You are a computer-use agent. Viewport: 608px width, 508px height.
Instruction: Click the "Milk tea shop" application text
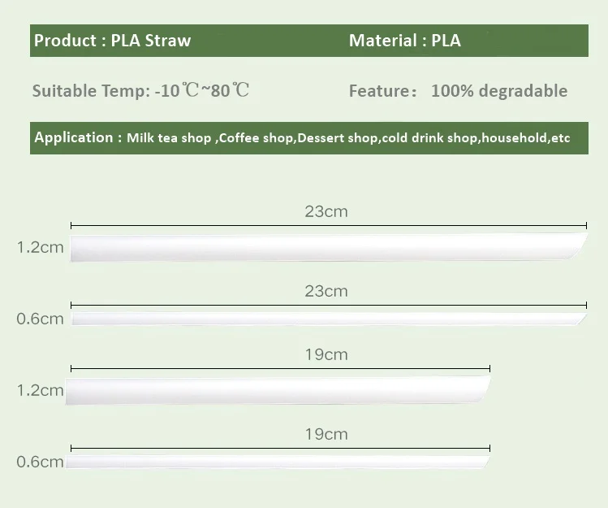pyautogui.click(x=168, y=138)
